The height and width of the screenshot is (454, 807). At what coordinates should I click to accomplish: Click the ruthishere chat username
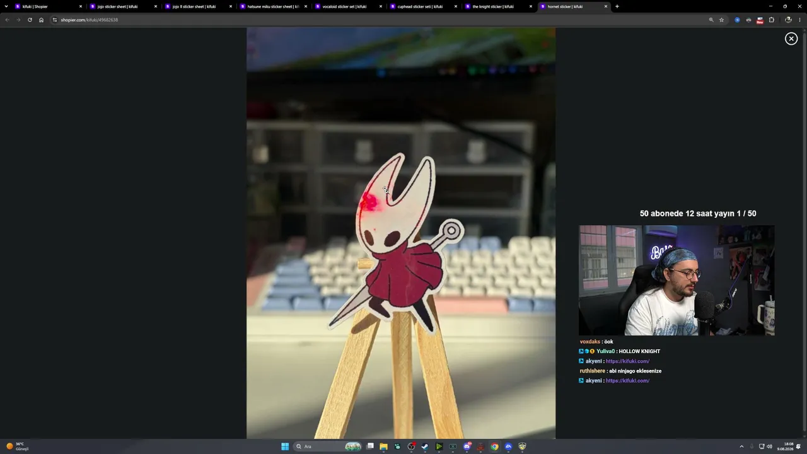(593, 371)
